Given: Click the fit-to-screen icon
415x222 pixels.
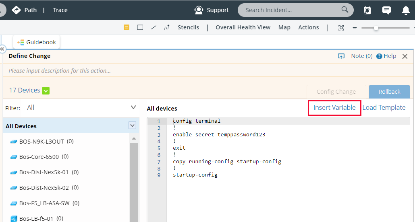Looking at the screenshot, I should coord(341,28).
